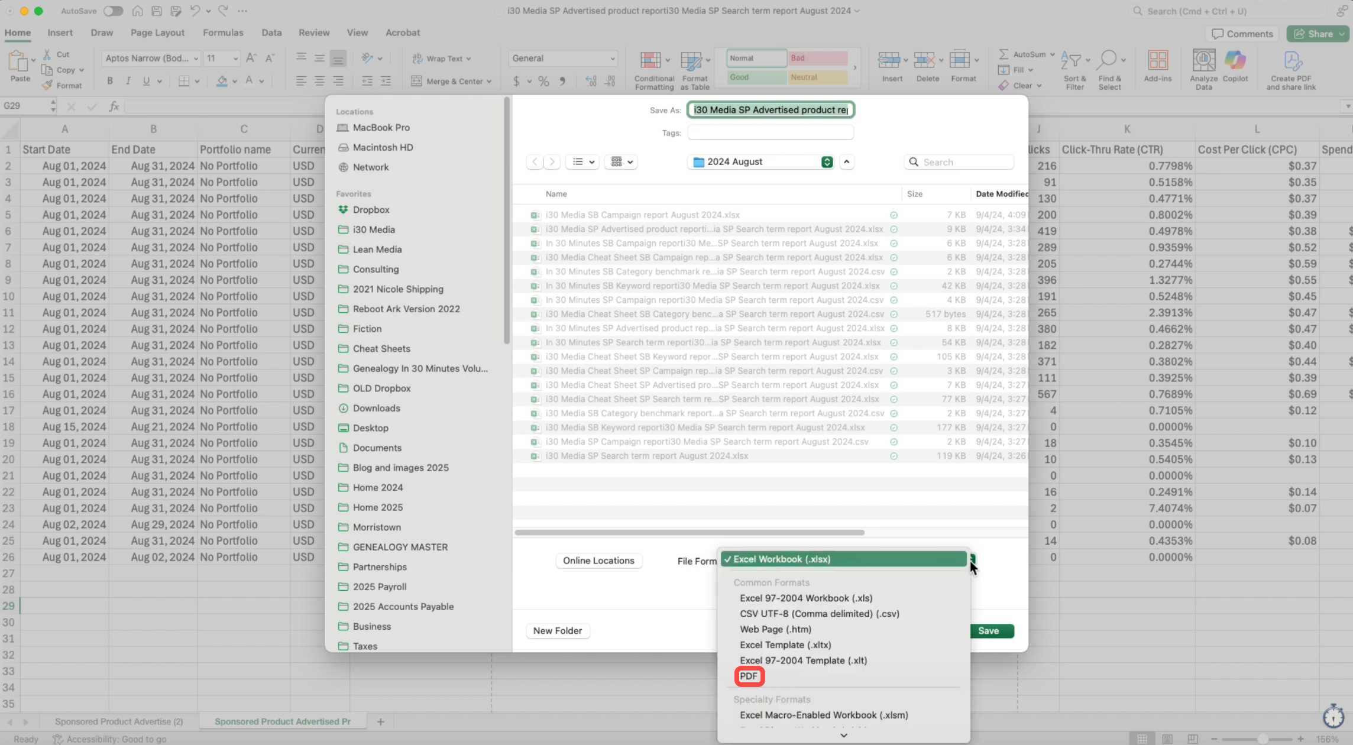Open the grouping options dropdown
This screenshot has width=1353, height=745.
(x=621, y=161)
